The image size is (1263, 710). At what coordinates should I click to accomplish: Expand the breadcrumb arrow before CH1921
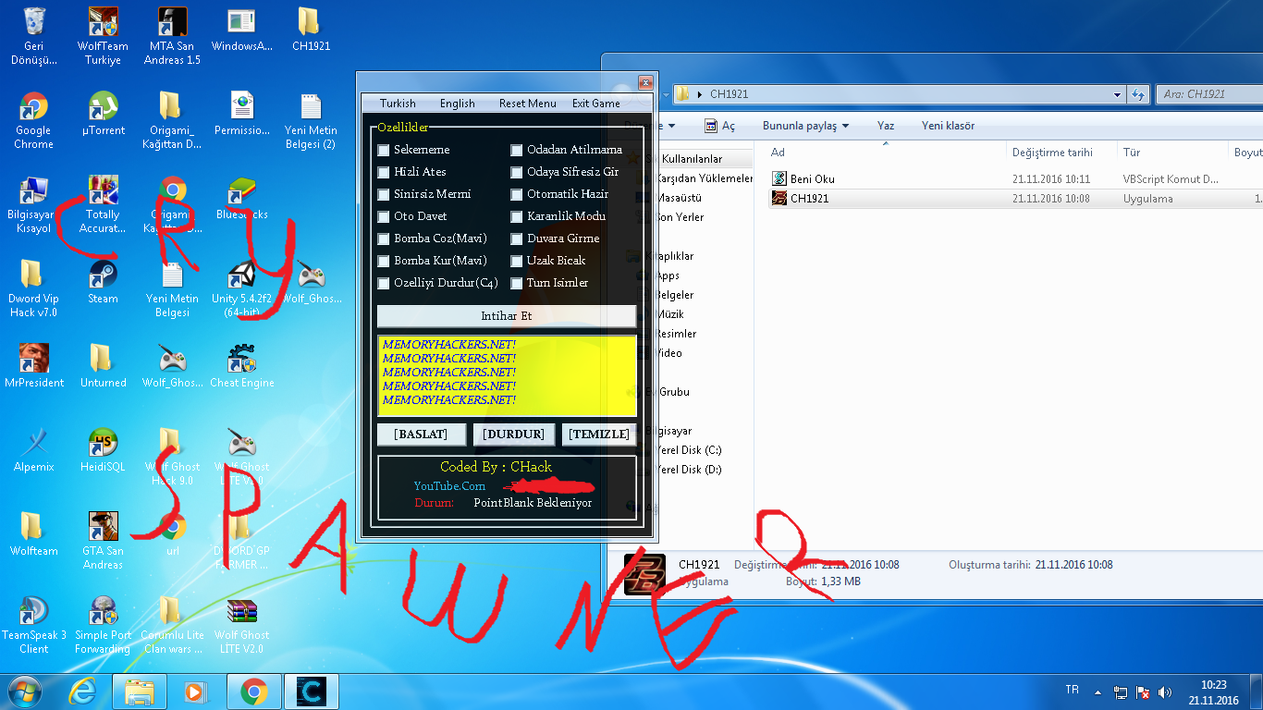click(x=700, y=94)
